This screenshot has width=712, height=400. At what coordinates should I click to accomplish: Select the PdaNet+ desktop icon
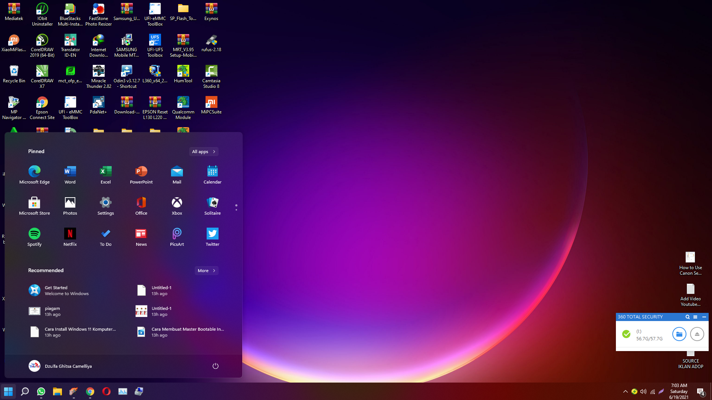(99, 105)
